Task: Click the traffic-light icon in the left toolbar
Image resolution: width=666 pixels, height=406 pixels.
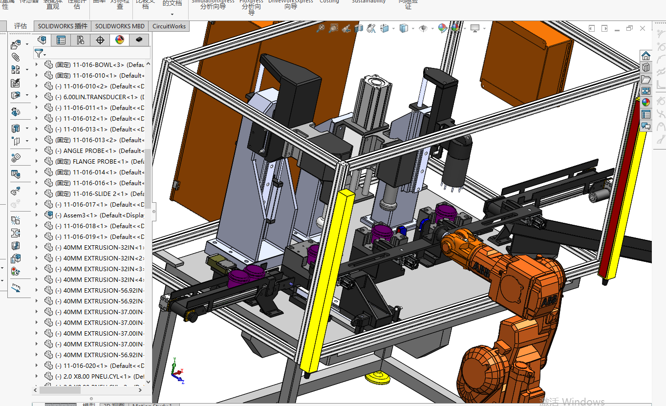Action: point(16,272)
